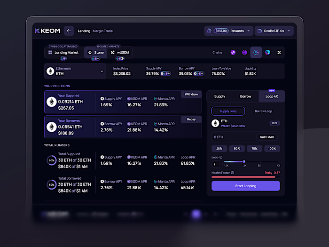Click the reward badges beside Borrow APY 39.03%
Screen dimensions: 329x247
tap(199, 73)
